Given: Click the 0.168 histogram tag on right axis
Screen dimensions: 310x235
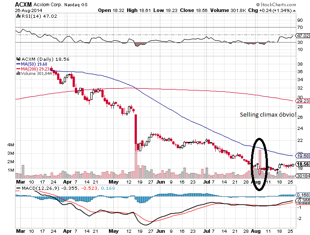Looking at the screenshot, I should [x=302, y=195].
